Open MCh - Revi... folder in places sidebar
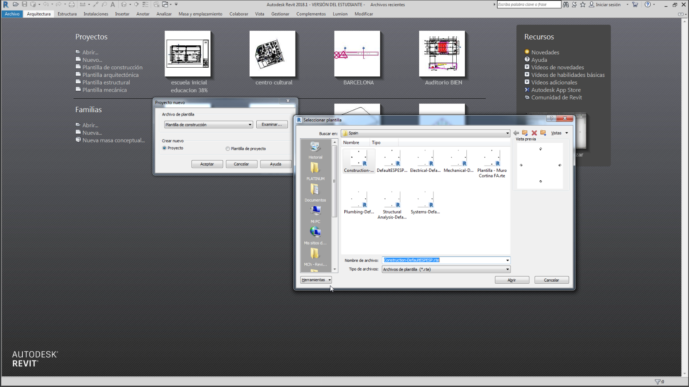This screenshot has width=689, height=387. pos(315,258)
